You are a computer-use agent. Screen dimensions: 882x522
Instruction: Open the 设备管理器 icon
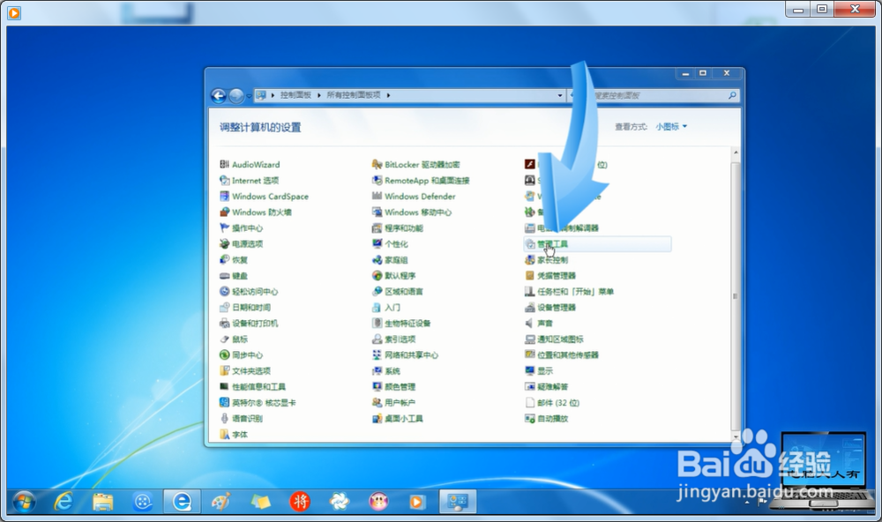coord(529,307)
